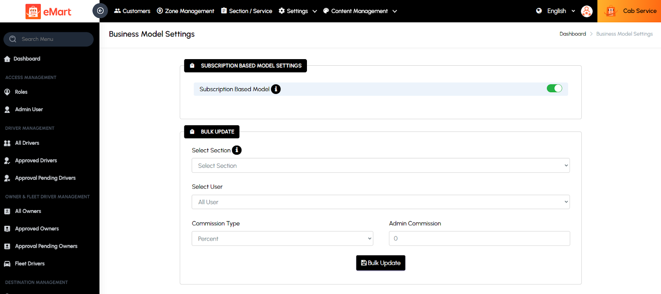Click the sidebar collapse arrow icon
661x294 pixels.
pyautogui.click(x=100, y=11)
